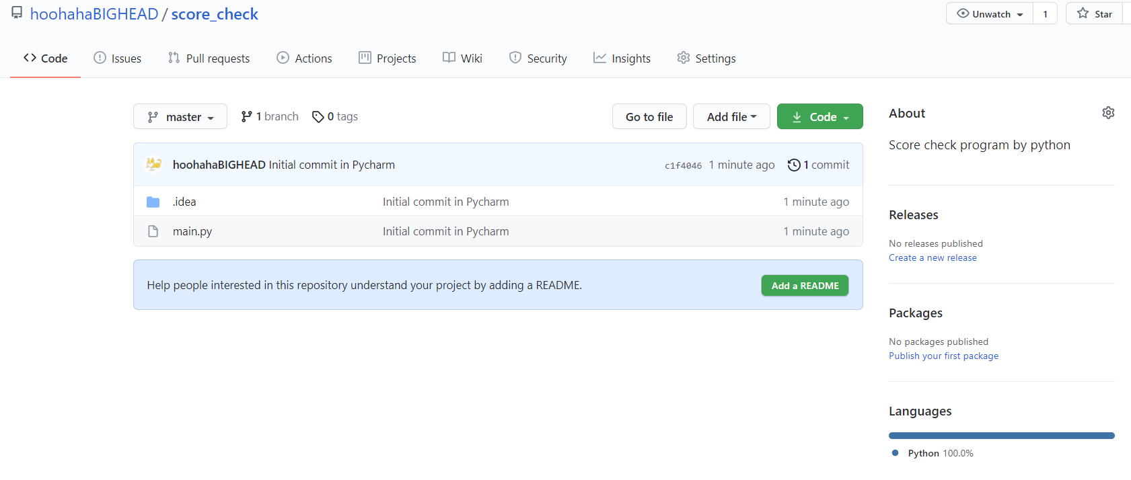Open the Releases heading link
1131x480 pixels.
[914, 215]
